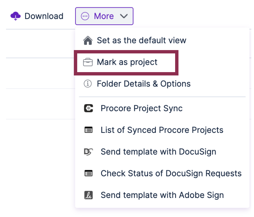Click the ellipsis circle icon in More
Viewport: 254px width, 217px height.
tap(85, 16)
